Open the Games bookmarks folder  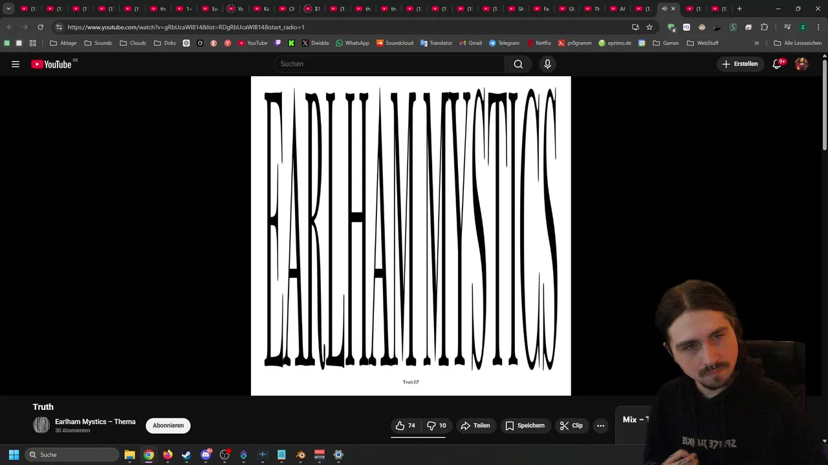666,43
